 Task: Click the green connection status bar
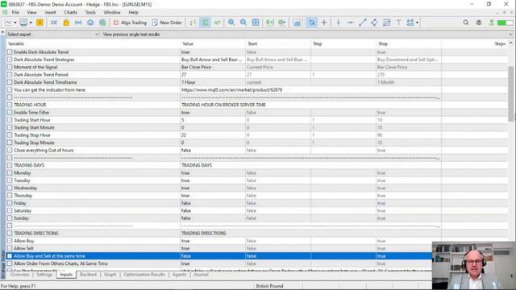coord(506,23)
